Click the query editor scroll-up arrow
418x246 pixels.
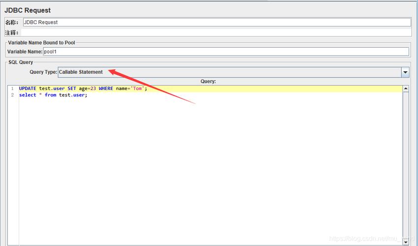pyautogui.click(x=406, y=89)
